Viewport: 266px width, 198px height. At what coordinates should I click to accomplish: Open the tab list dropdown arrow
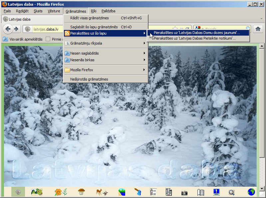click(261, 19)
